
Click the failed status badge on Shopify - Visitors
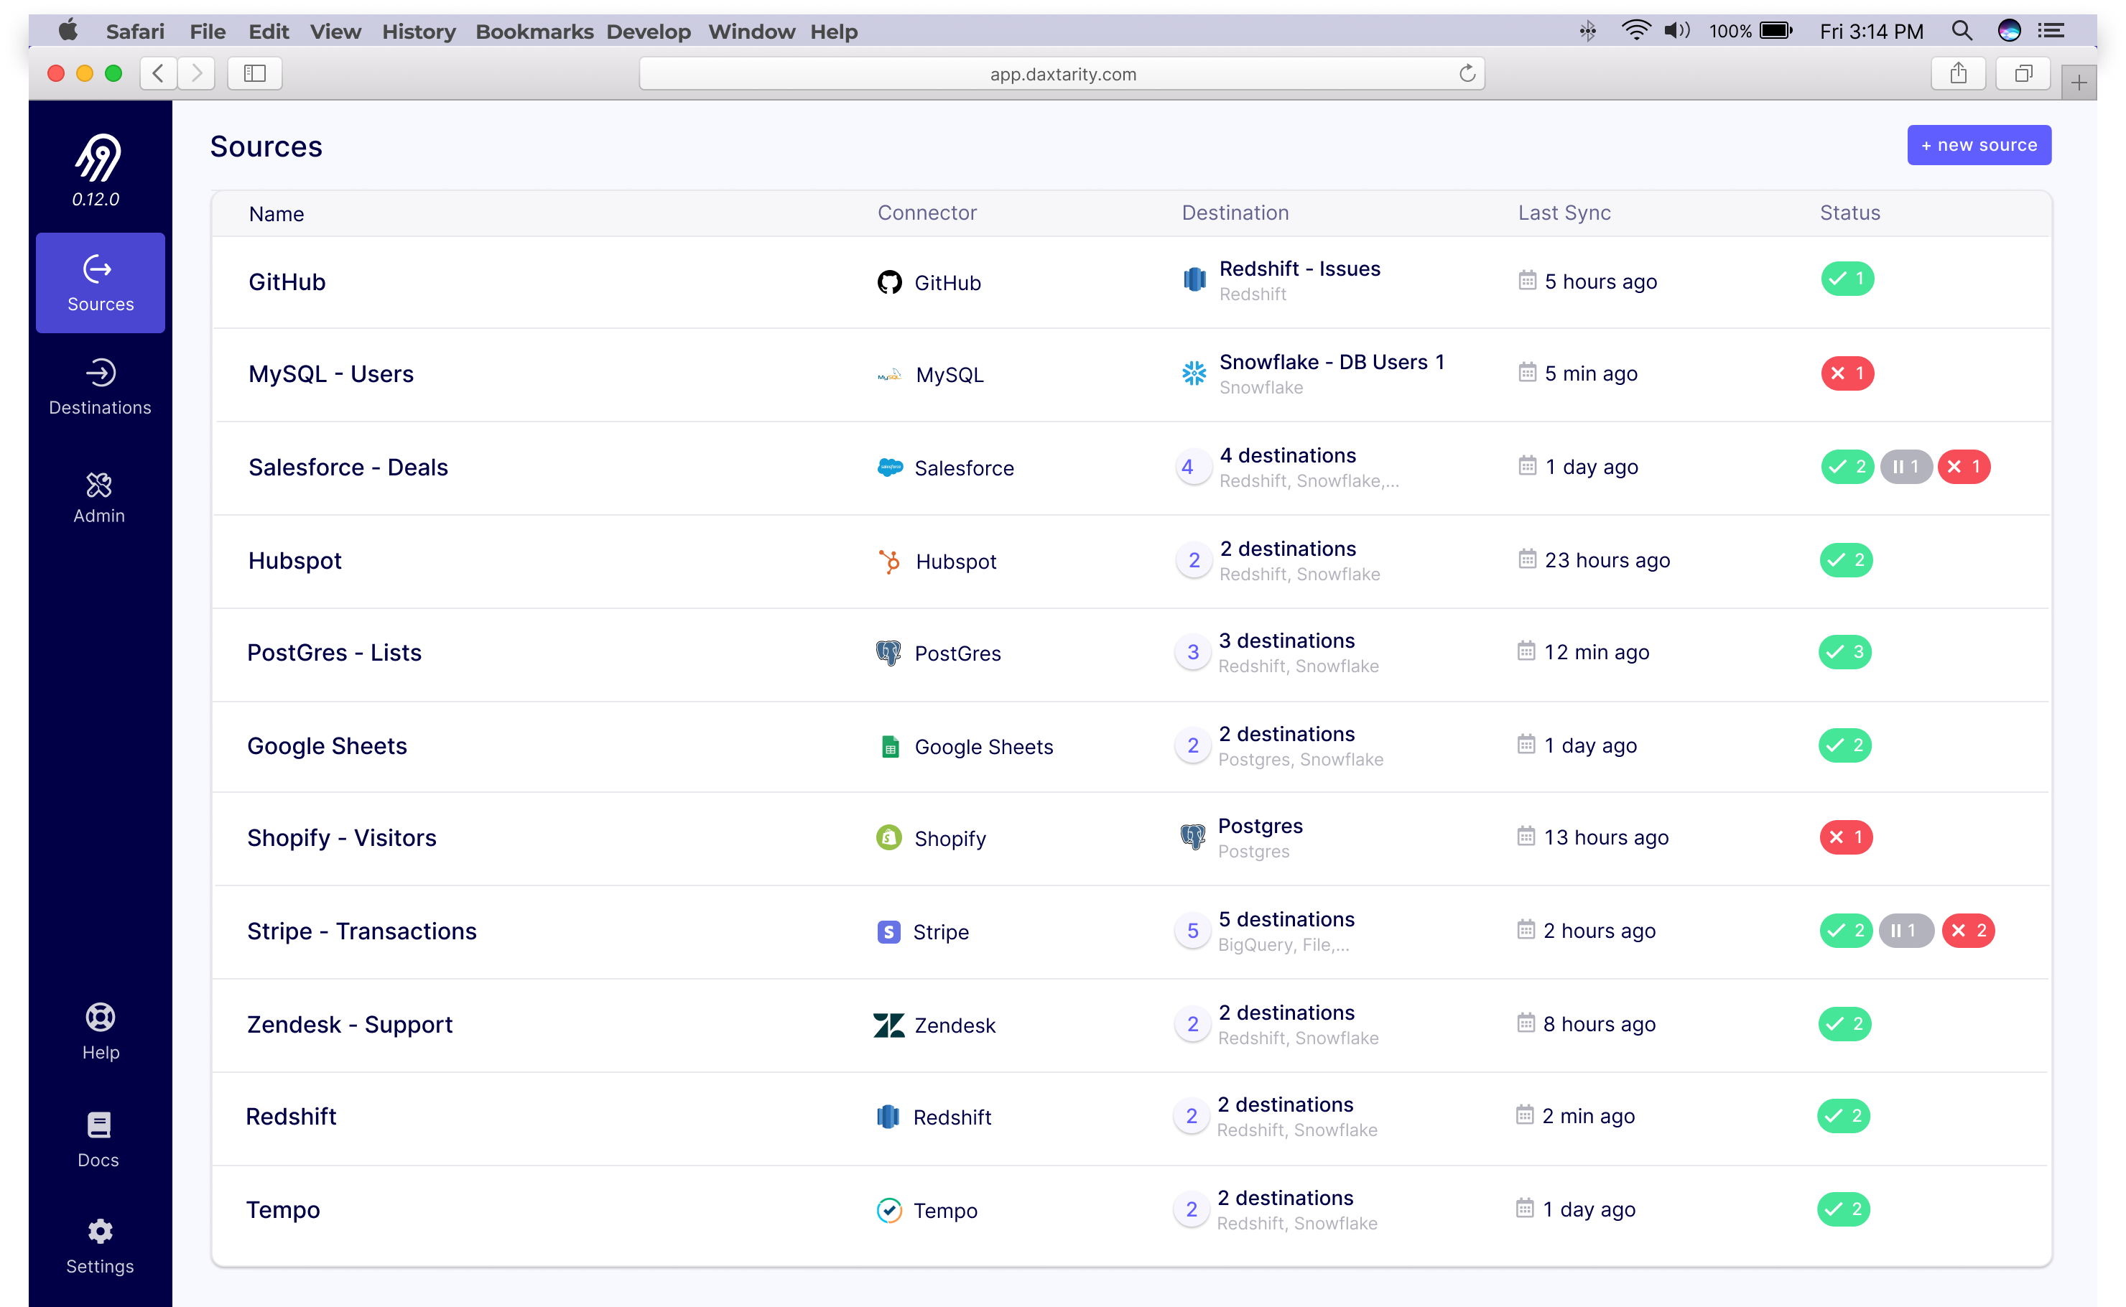coord(1847,837)
